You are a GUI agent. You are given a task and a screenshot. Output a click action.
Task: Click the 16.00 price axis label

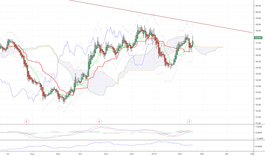tap(258, 62)
